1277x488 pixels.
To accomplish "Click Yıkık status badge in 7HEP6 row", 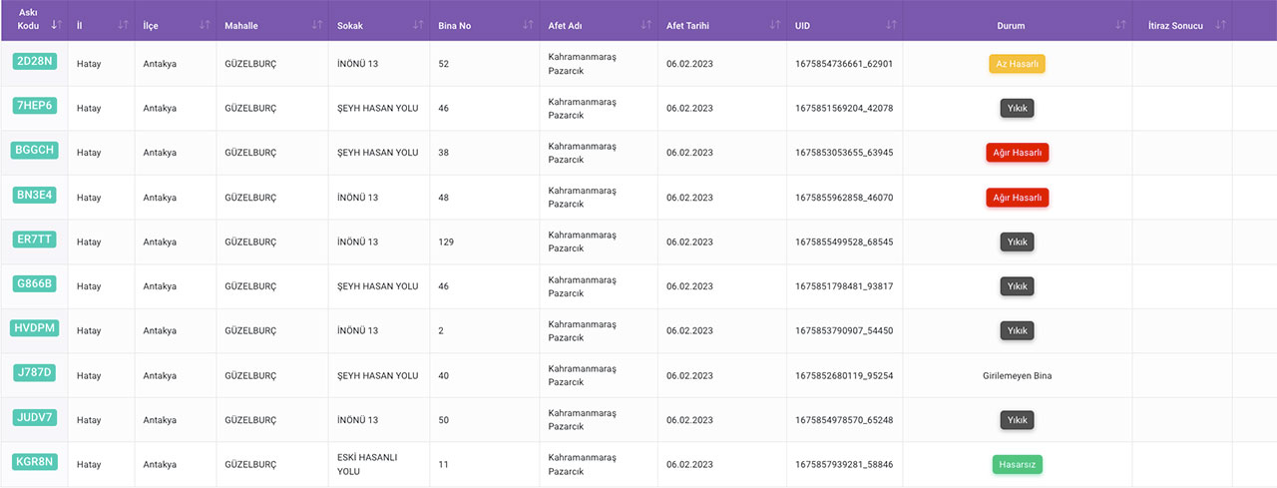I will [1017, 108].
